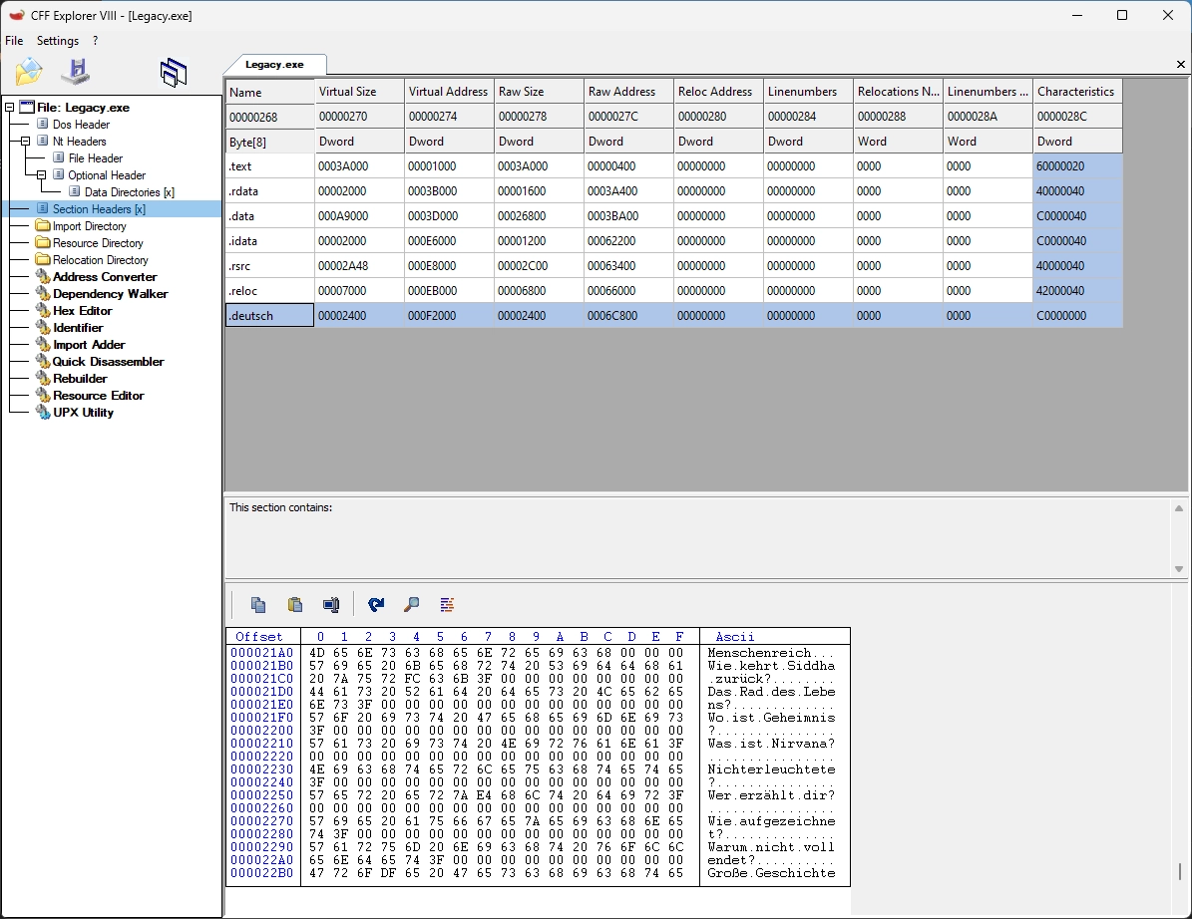Click the Raw Address column header
Screen dimensions: 1192x919
[628, 91]
